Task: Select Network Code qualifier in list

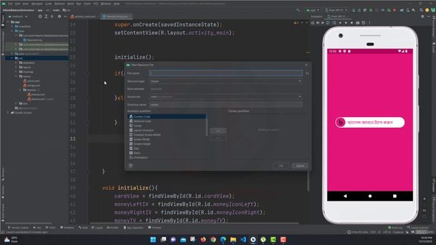Action: 167,121
